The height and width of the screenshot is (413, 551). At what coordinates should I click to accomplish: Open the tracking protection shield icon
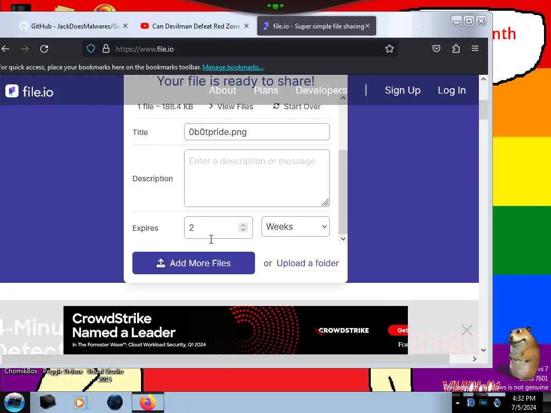90,49
